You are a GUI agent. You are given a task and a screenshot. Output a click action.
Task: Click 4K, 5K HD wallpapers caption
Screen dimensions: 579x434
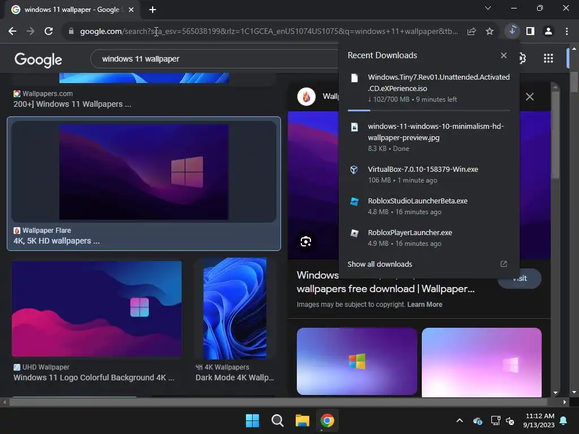click(x=57, y=241)
